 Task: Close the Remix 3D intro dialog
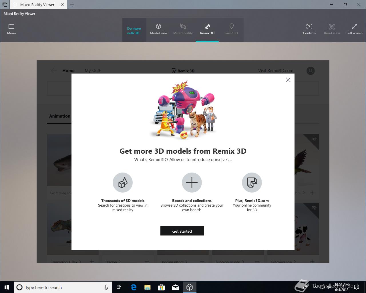(x=288, y=80)
